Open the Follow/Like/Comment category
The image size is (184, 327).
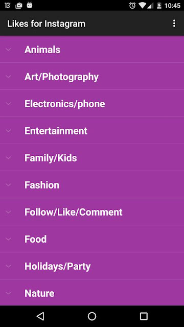92,212
